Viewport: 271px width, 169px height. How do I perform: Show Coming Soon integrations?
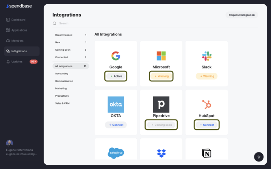(71, 50)
